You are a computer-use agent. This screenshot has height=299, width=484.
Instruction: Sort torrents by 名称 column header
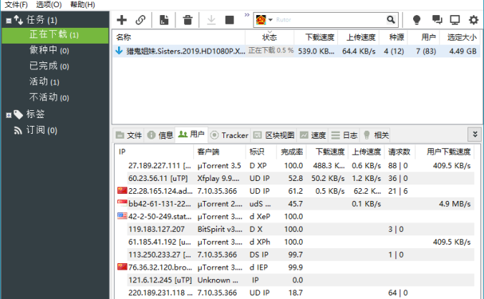click(179, 37)
